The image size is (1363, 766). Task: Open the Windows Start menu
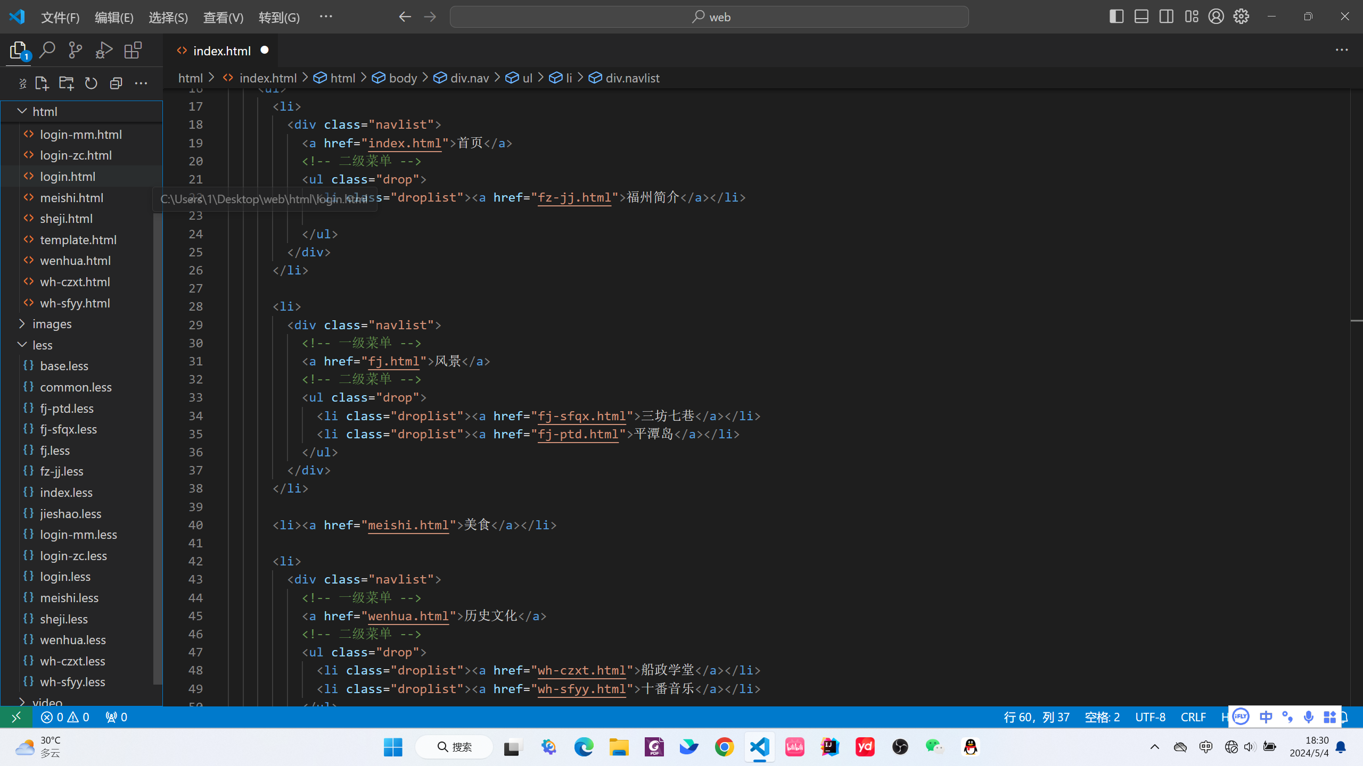(x=393, y=747)
